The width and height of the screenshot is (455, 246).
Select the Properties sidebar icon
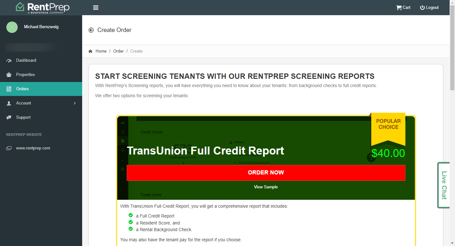9,74
